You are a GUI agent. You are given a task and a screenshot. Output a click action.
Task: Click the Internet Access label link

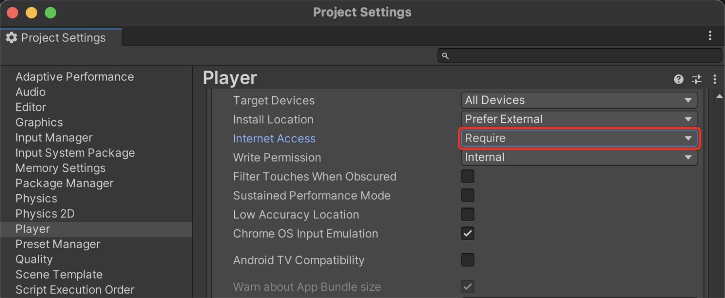tap(274, 139)
